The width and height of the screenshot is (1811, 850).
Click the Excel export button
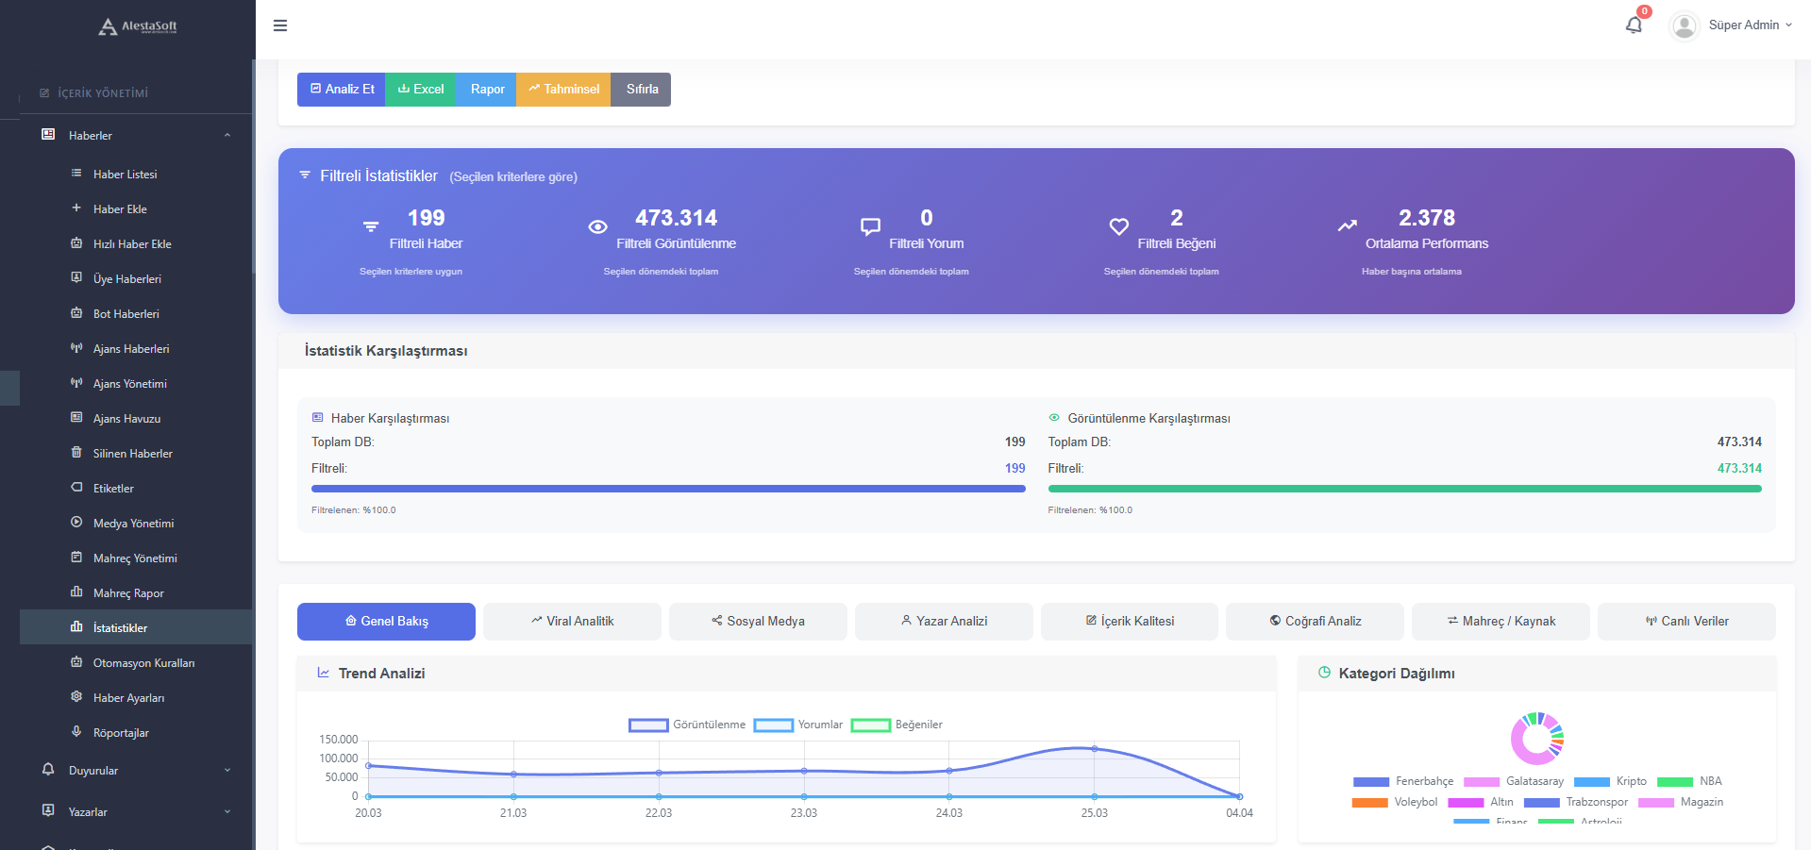[x=419, y=89]
